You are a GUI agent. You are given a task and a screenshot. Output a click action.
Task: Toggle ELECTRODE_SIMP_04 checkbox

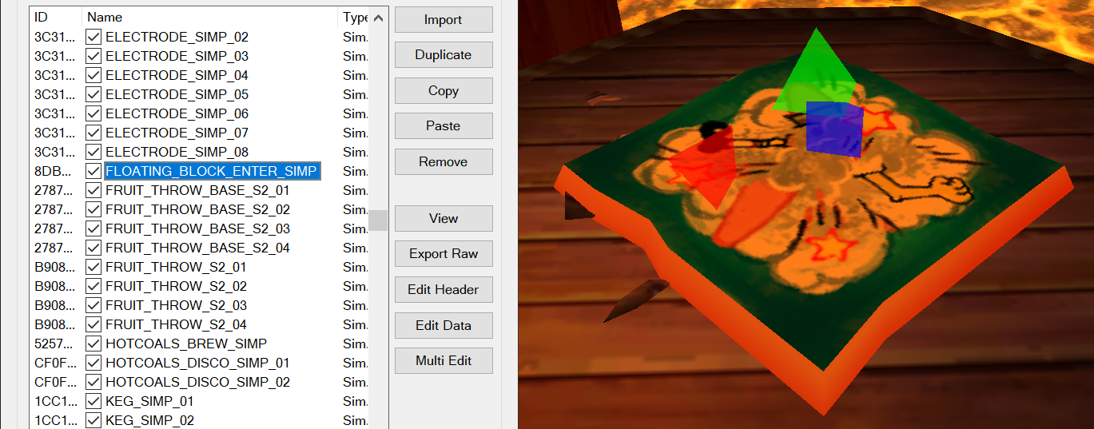tap(93, 75)
